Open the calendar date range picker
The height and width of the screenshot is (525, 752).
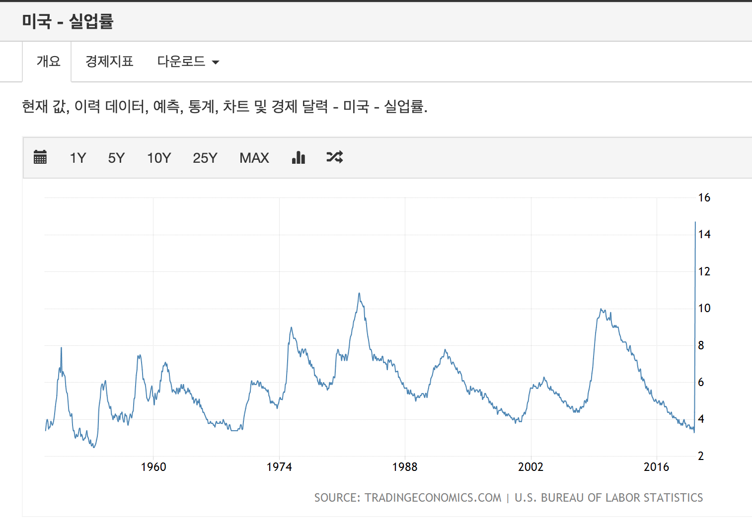[x=40, y=157]
